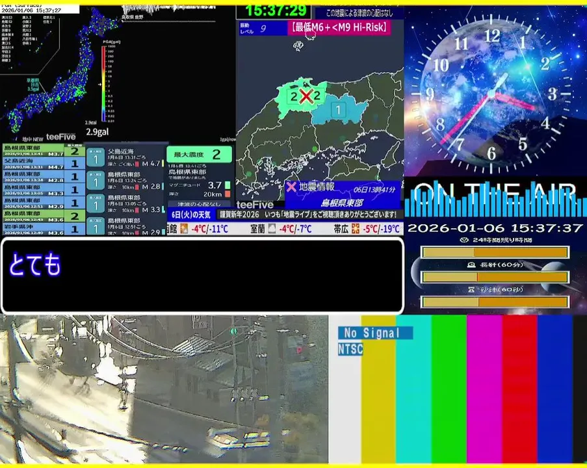Click the PGA color scale bar
Viewport: 587px width, 468px height.
click(x=103, y=83)
